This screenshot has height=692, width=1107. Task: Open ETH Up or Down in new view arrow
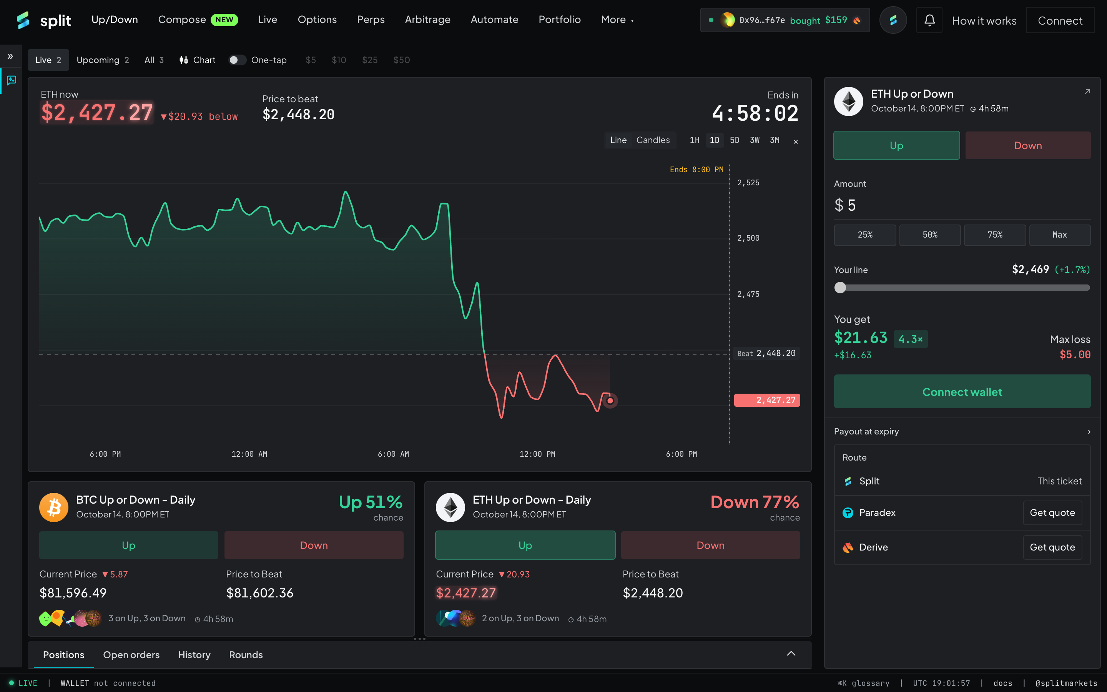(x=1087, y=92)
